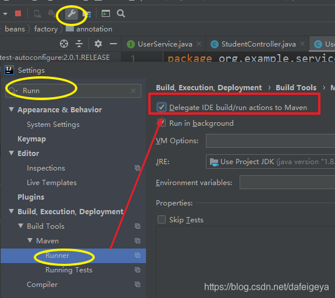This screenshot has height=298, width=335.
Task: Click project-level icon next to Maven
Action: [138, 241]
